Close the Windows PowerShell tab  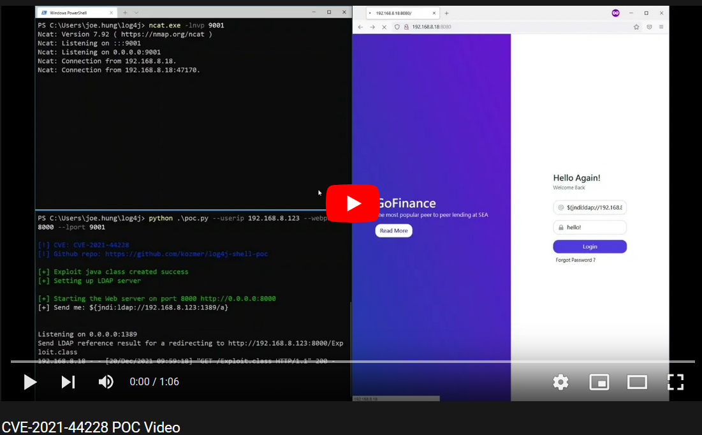click(111, 13)
